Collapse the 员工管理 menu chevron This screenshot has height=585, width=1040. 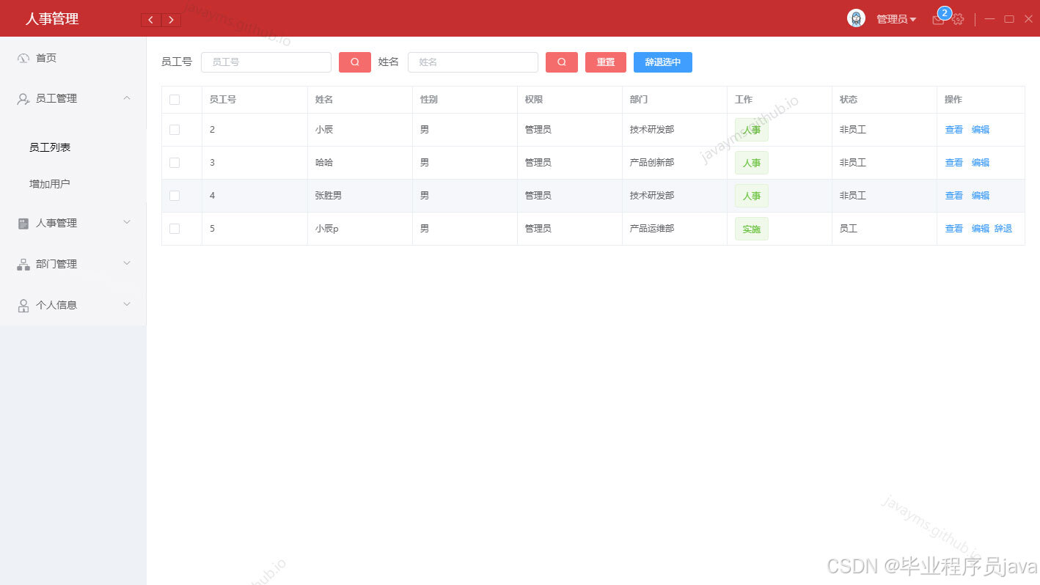[127, 97]
